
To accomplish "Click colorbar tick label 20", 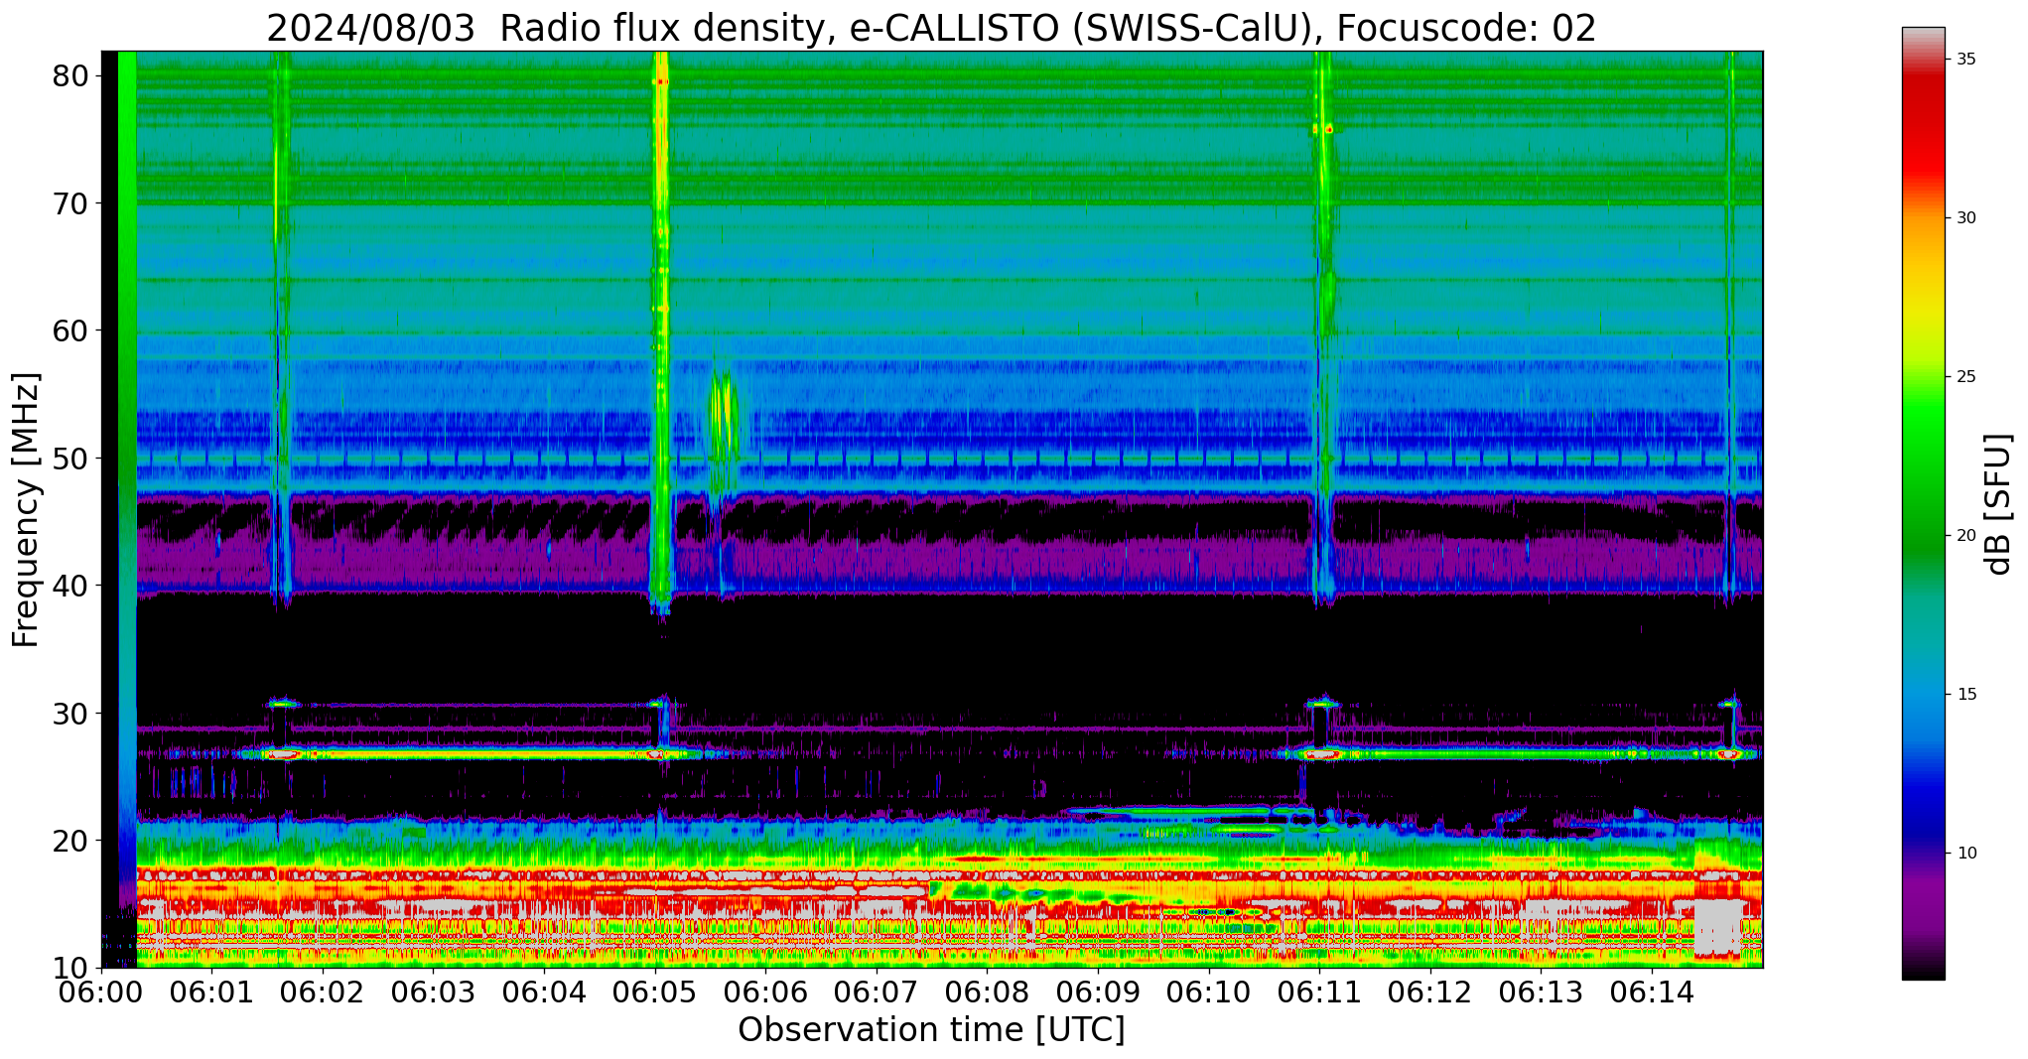I will point(1965,536).
